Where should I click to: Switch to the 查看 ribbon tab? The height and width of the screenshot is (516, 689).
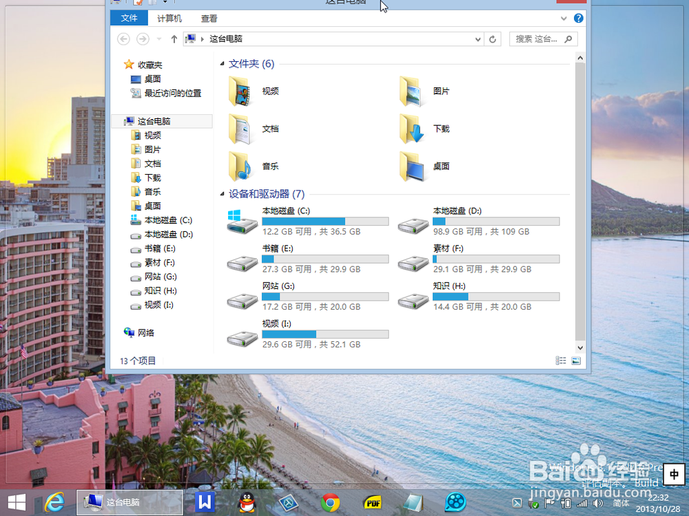coord(209,18)
